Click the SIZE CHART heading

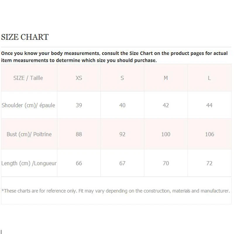(25, 37)
